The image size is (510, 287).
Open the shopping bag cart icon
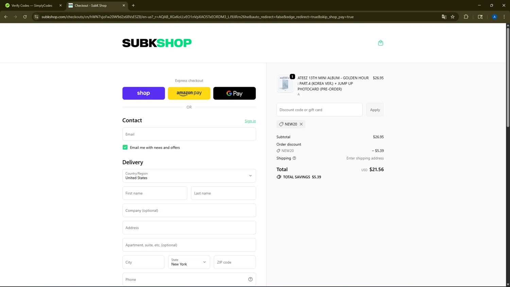point(380,43)
